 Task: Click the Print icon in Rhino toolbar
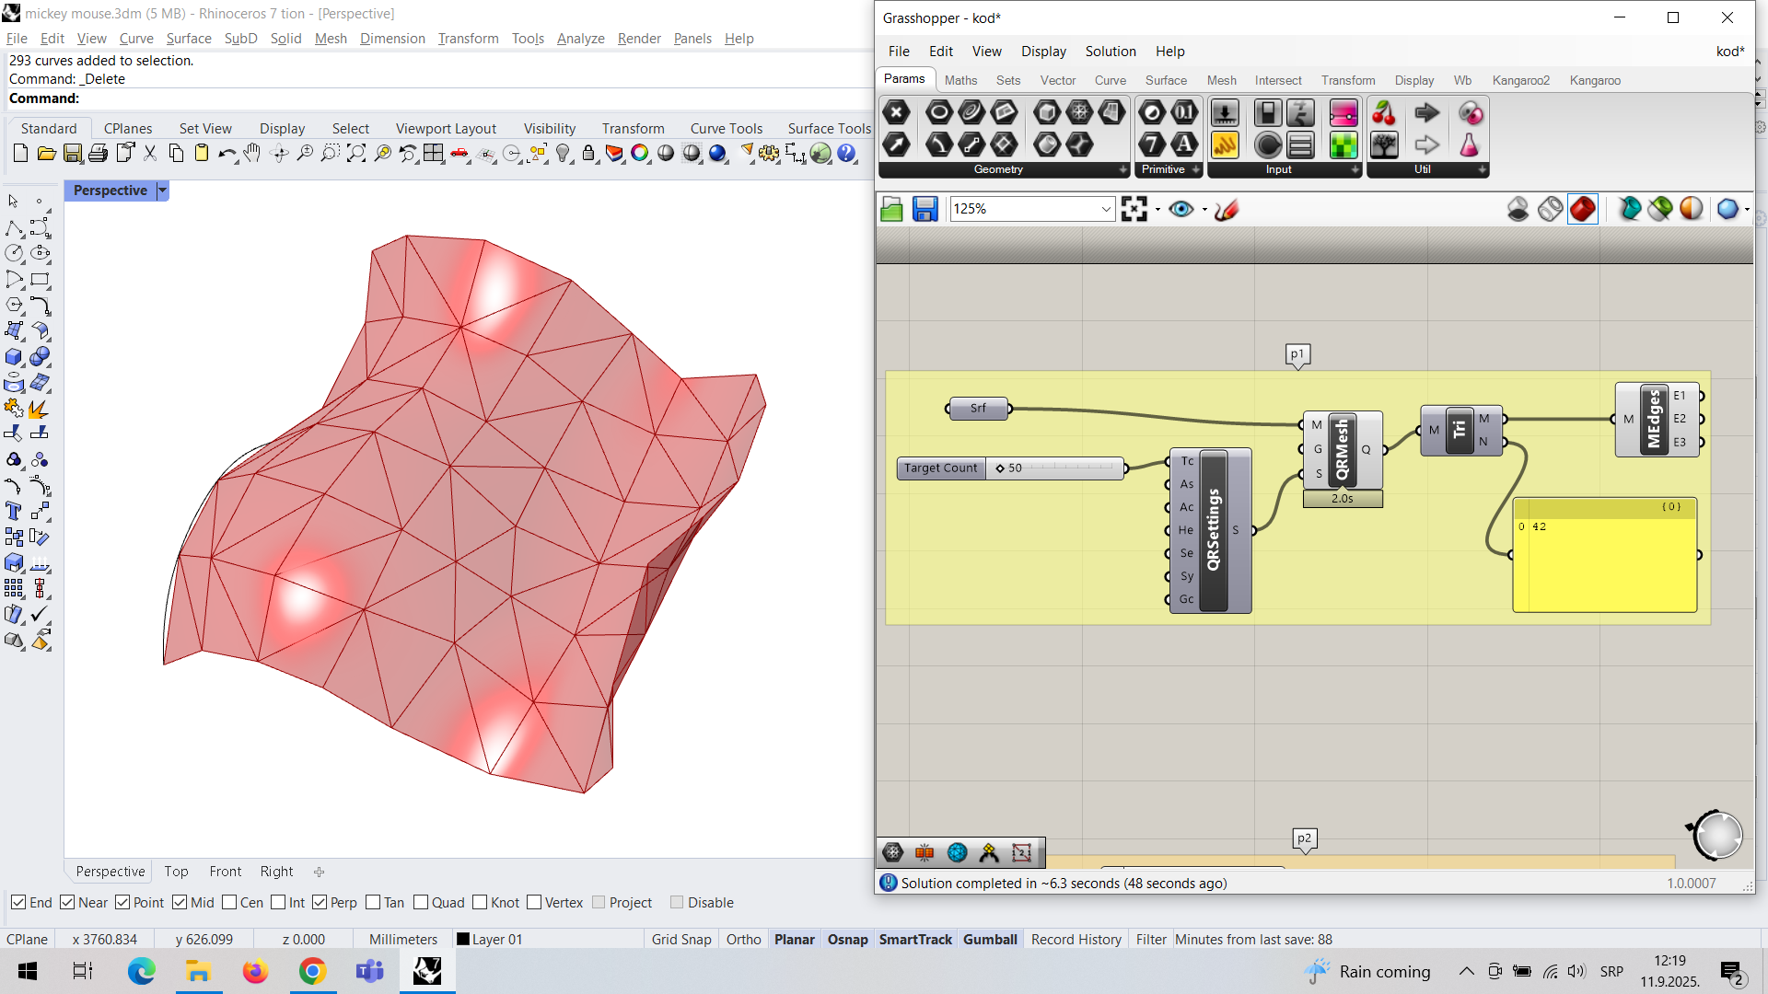[98, 154]
